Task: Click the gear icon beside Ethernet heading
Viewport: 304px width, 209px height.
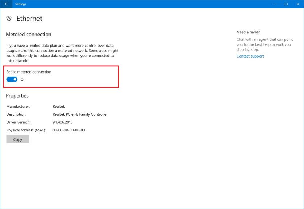Action: 9,19
